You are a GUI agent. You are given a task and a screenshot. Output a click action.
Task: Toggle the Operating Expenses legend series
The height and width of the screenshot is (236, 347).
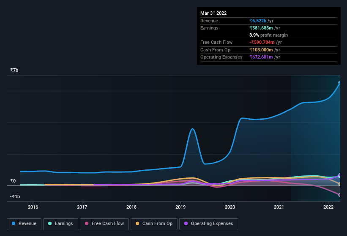[x=208, y=224]
